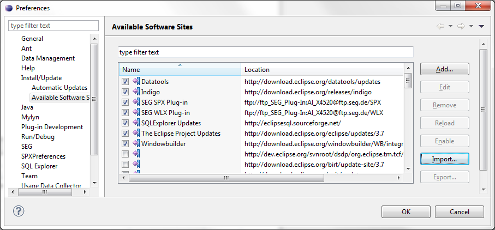The width and height of the screenshot is (495, 230).
Task: Click the back navigation arrow icon
Action: (x=440, y=26)
